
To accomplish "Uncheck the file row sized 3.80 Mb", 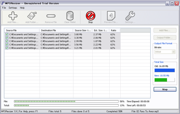I will click(x=7, y=34).
